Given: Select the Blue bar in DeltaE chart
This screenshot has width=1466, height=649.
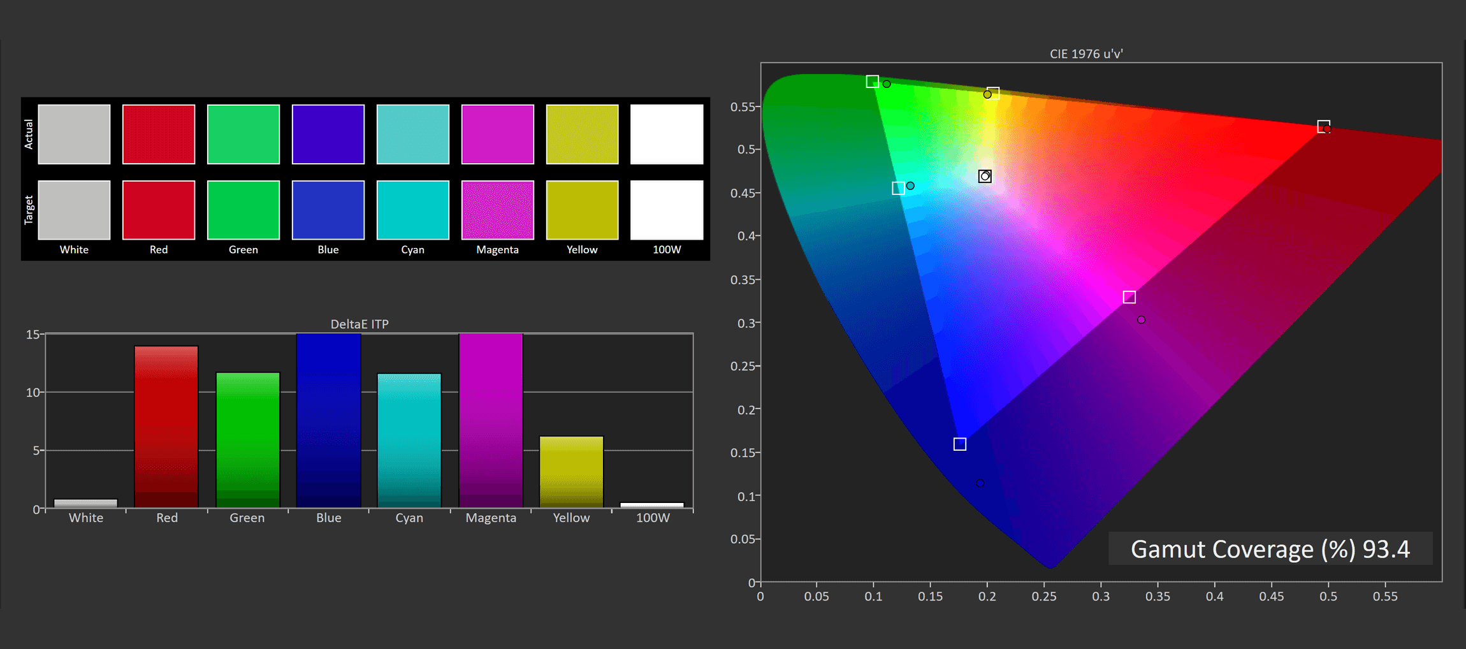Looking at the screenshot, I should pyautogui.click(x=328, y=421).
